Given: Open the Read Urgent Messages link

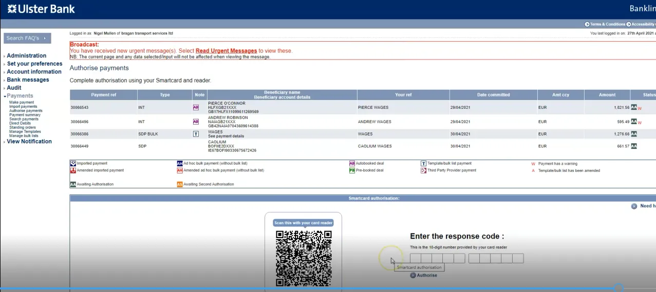Looking at the screenshot, I should tap(226, 51).
